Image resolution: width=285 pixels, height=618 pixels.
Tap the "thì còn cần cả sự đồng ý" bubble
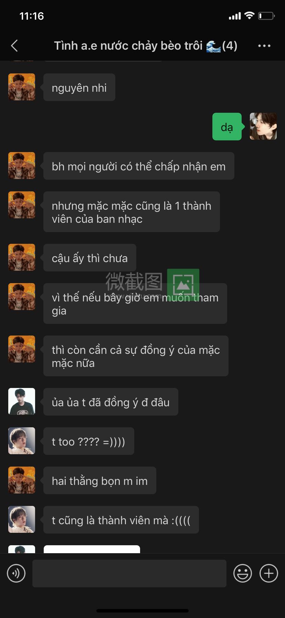[136, 356]
